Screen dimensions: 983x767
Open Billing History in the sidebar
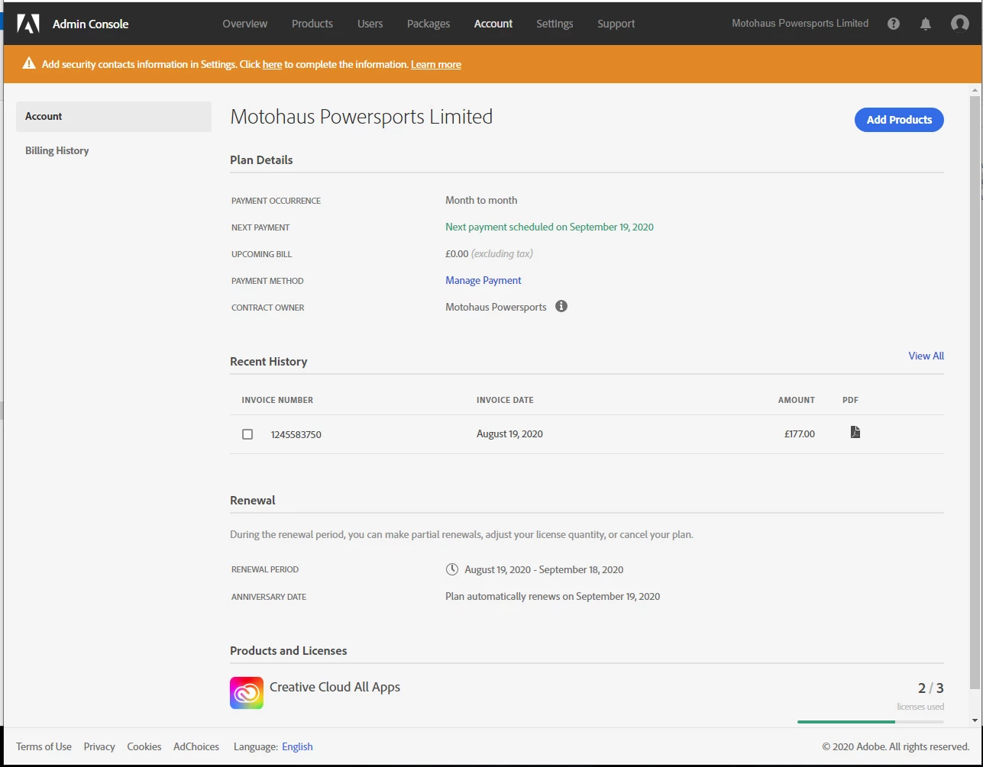point(57,150)
